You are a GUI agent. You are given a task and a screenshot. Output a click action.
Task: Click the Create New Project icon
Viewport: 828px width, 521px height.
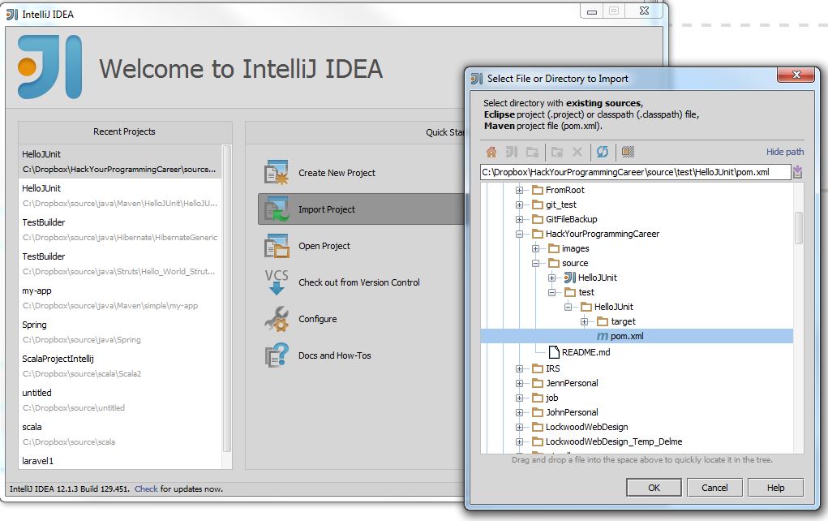(x=277, y=173)
